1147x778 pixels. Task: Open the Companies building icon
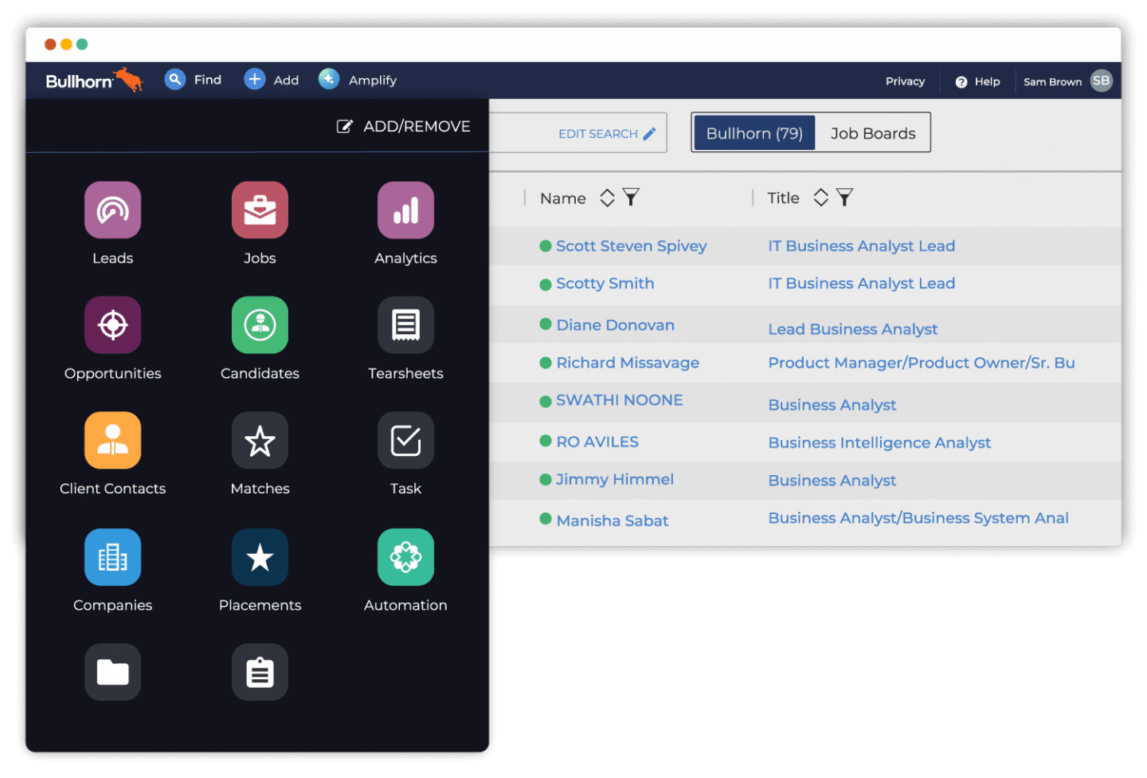[112, 557]
